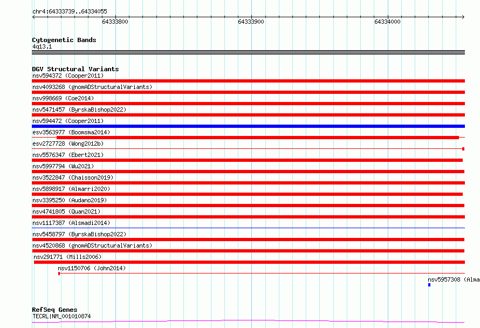Viewport: 480px width, 328px height.
Task: Select nsv4520868 gnomADStructuralVariants label
Action: tap(92, 245)
